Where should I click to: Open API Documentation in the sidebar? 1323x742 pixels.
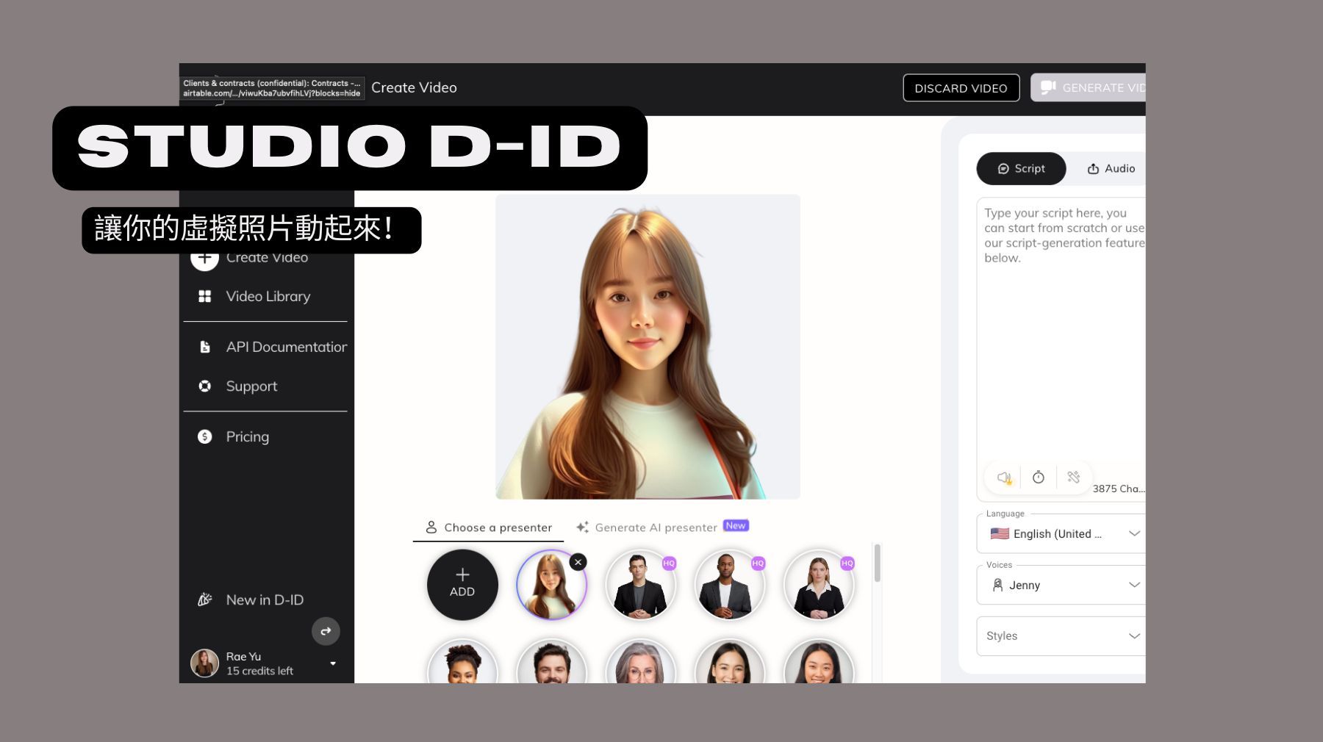pos(286,347)
